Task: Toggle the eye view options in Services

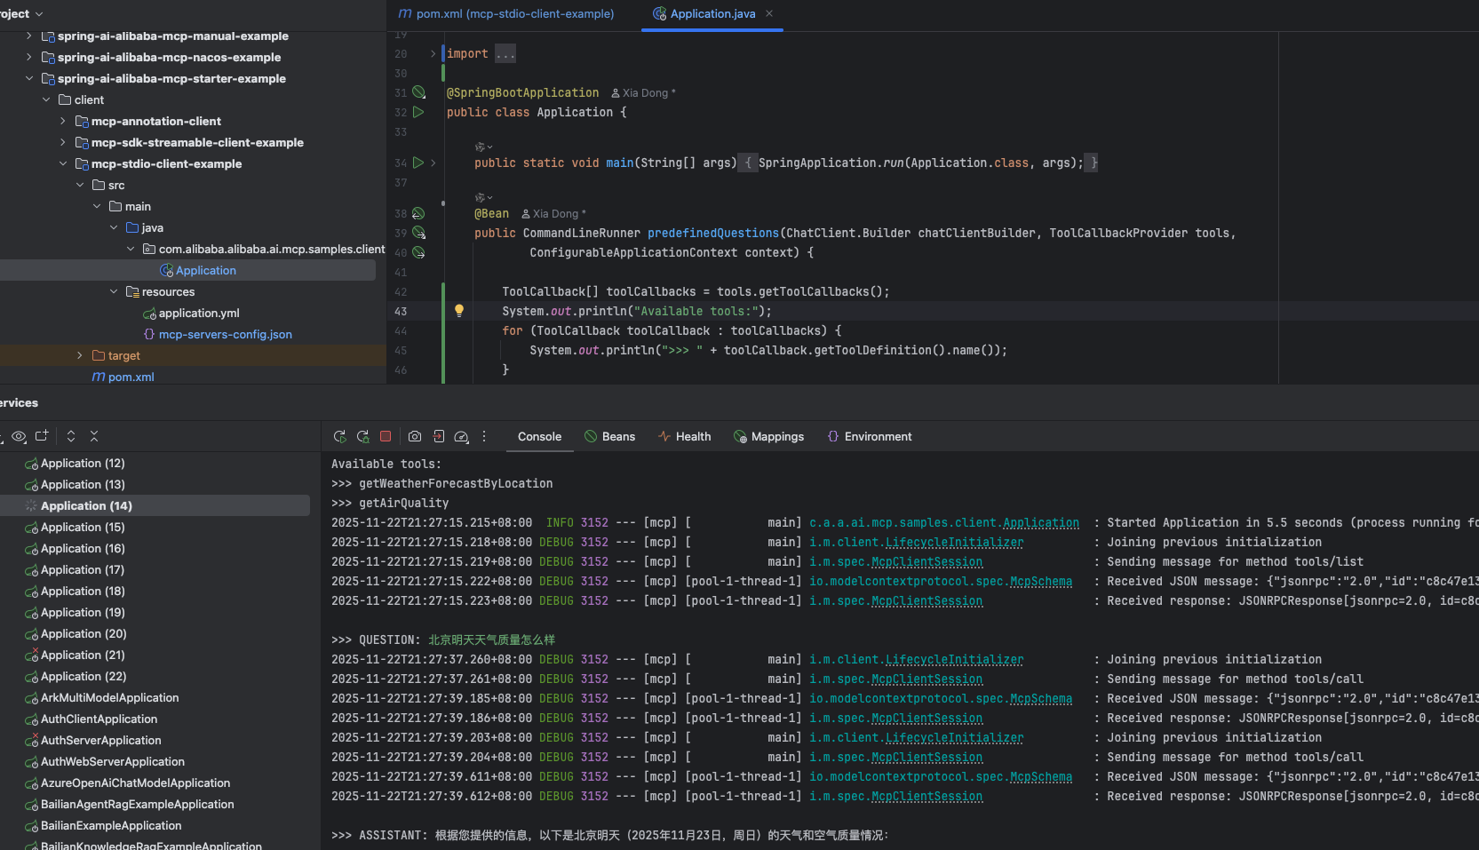Action: (x=19, y=436)
